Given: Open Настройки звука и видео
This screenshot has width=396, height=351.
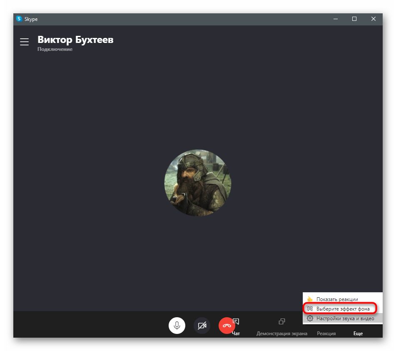Looking at the screenshot, I should 345,318.
